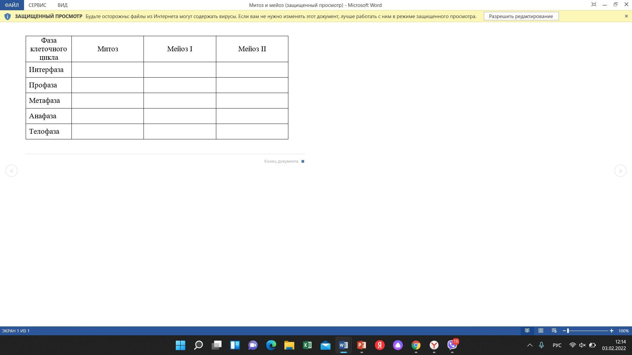Toggle the РУС input language indicator
The width and height of the screenshot is (632, 355).
pos(557,345)
